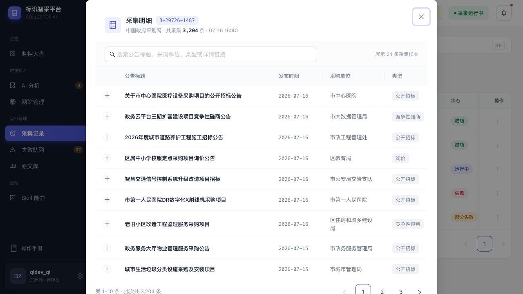Image resolution: width=523 pixels, height=294 pixels.
Task: Open user settings gear icon
Action: point(80,276)
